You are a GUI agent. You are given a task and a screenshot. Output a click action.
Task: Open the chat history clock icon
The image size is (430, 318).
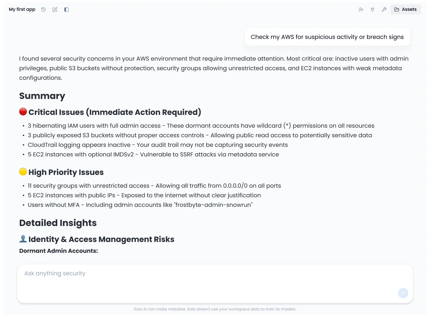pyautogui.click(x=44, y=10)
